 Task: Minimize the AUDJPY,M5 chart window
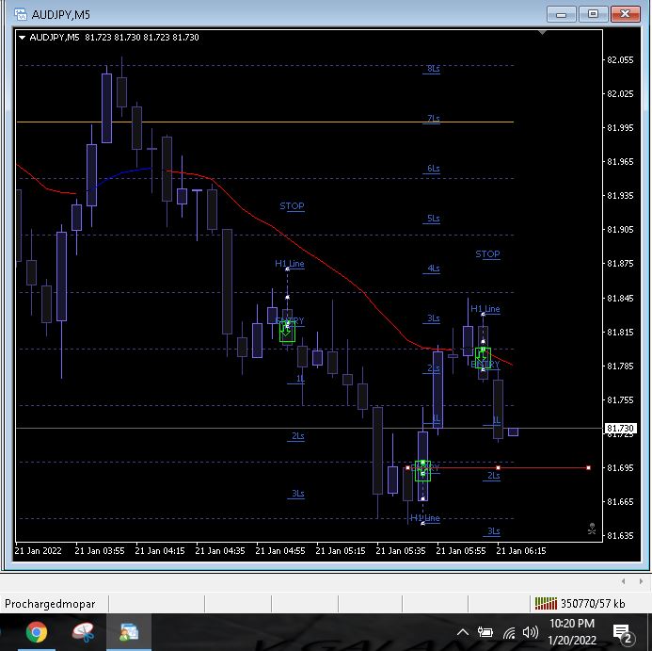(561, 14)
